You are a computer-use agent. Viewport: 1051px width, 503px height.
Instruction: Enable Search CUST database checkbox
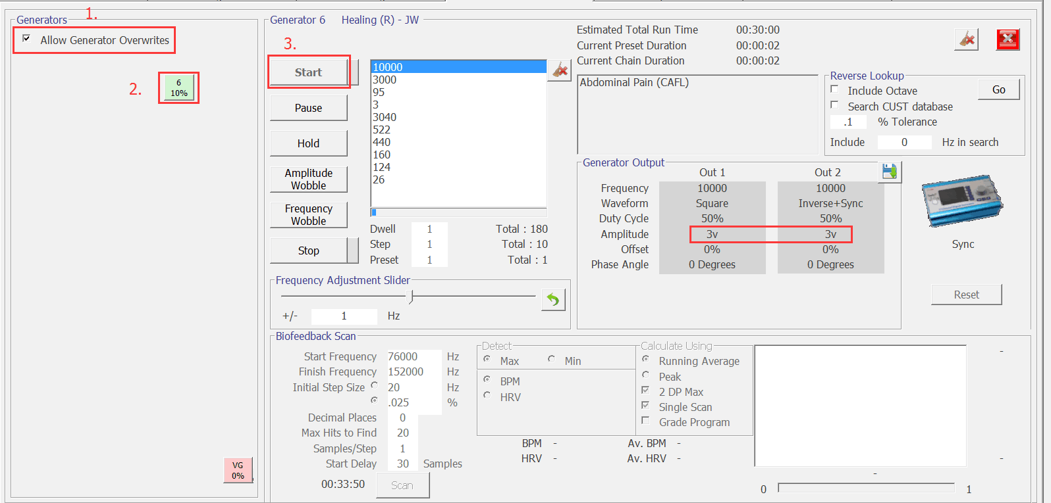(x=834, y=105)
